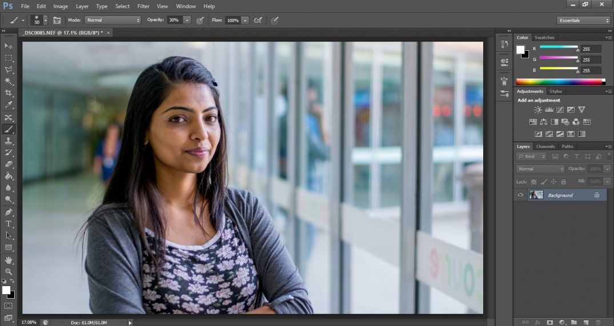
Task: Select the Hand tool
Action: click(x=8, y=260)
